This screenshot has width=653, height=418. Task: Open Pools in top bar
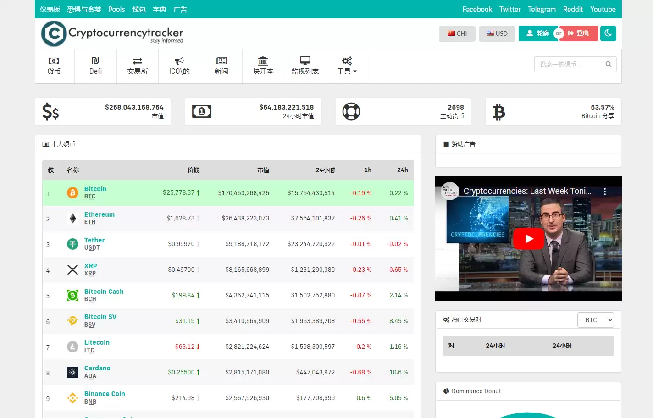coord(116,9)
